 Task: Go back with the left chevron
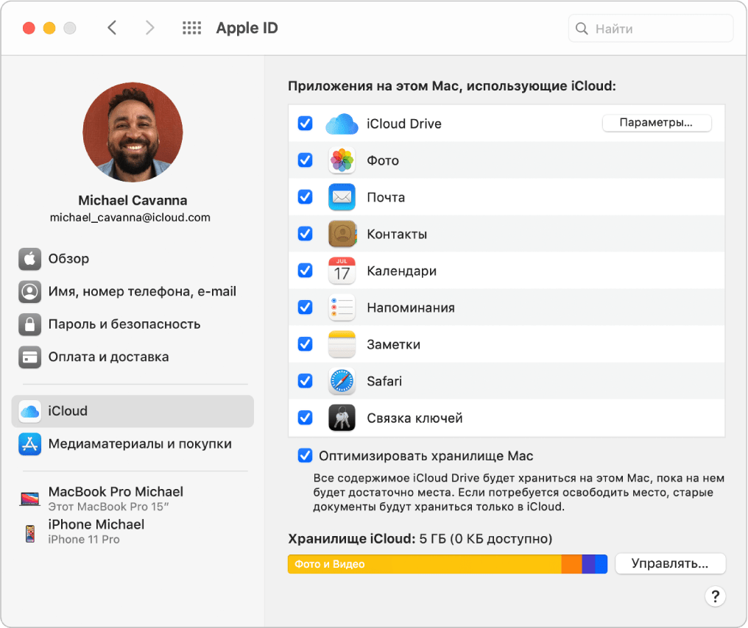pos(112,29)
